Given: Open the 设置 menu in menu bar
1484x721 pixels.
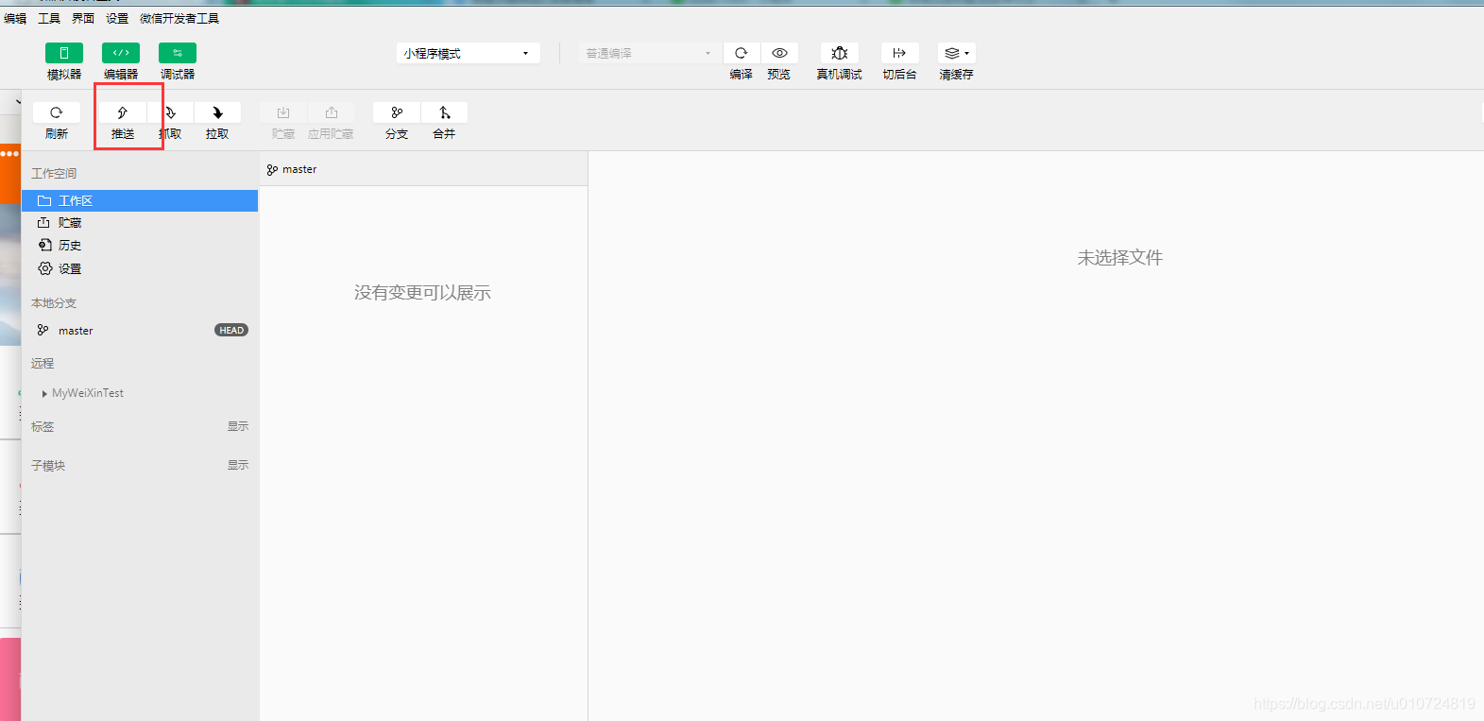Looking at the screenshot, I should [x=117, y=18].
